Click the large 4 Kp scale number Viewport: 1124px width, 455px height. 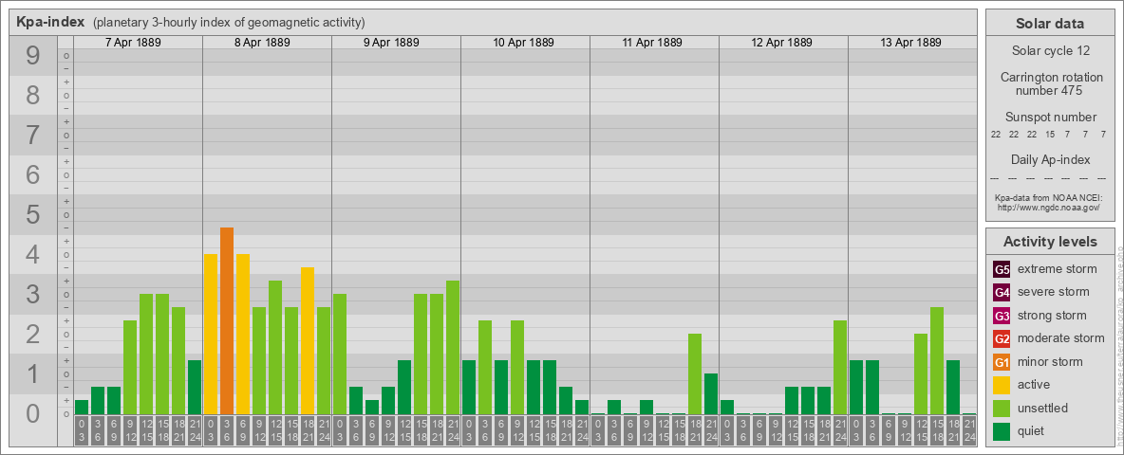(32, 255)
